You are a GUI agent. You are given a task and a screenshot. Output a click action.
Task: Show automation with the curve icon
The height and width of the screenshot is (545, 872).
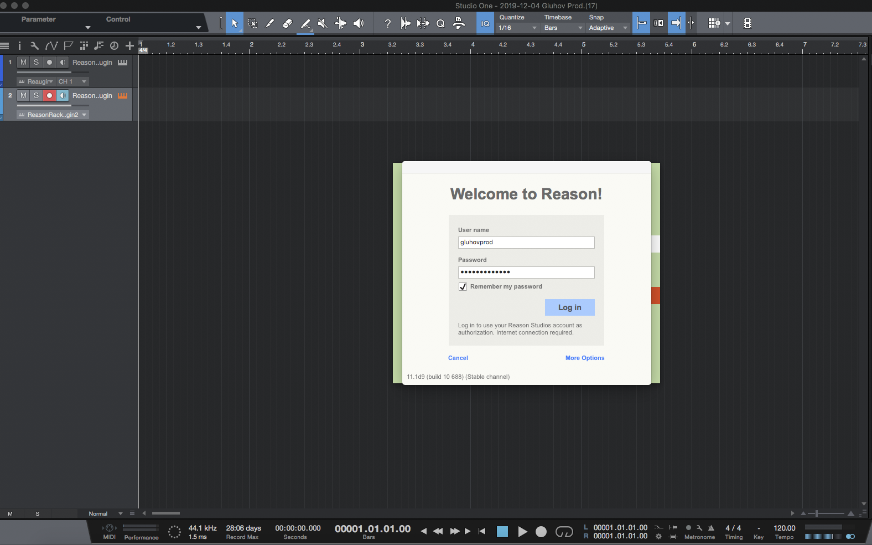pyautogui.click(x=51, y=45)
